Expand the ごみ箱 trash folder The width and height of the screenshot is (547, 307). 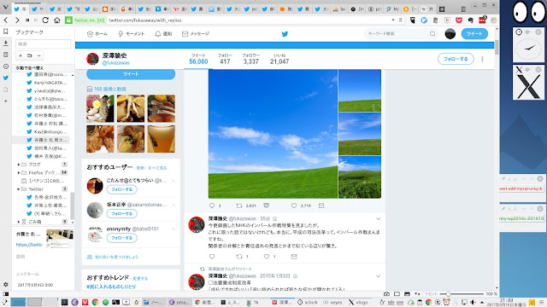click(x=19, y=222)
